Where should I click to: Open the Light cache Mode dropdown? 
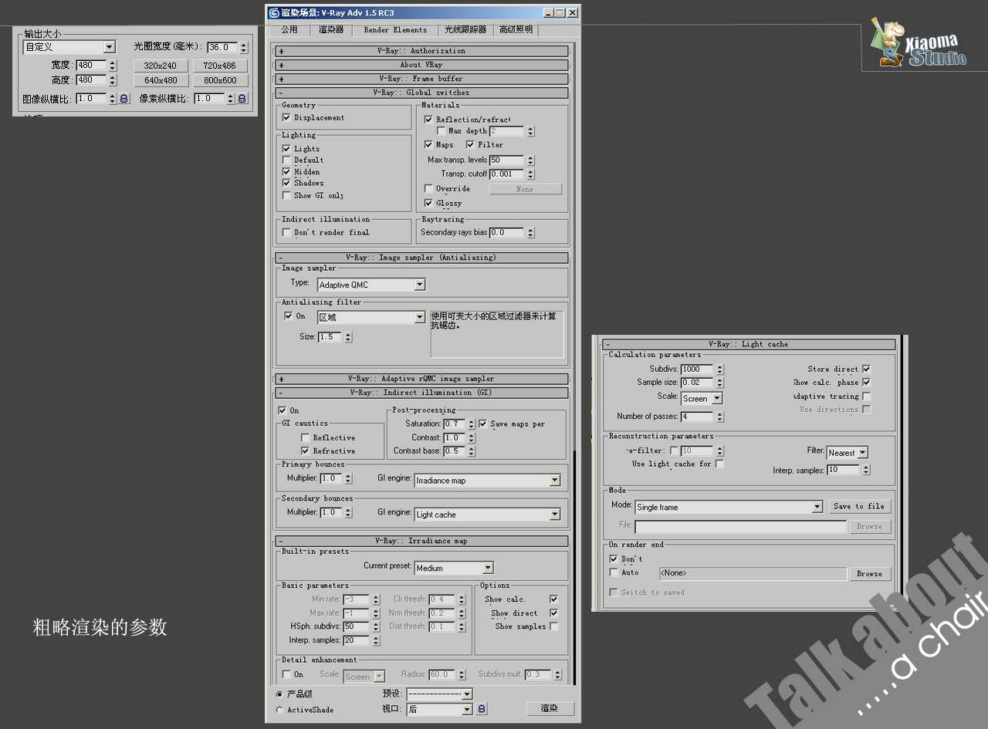pos(729,507)
